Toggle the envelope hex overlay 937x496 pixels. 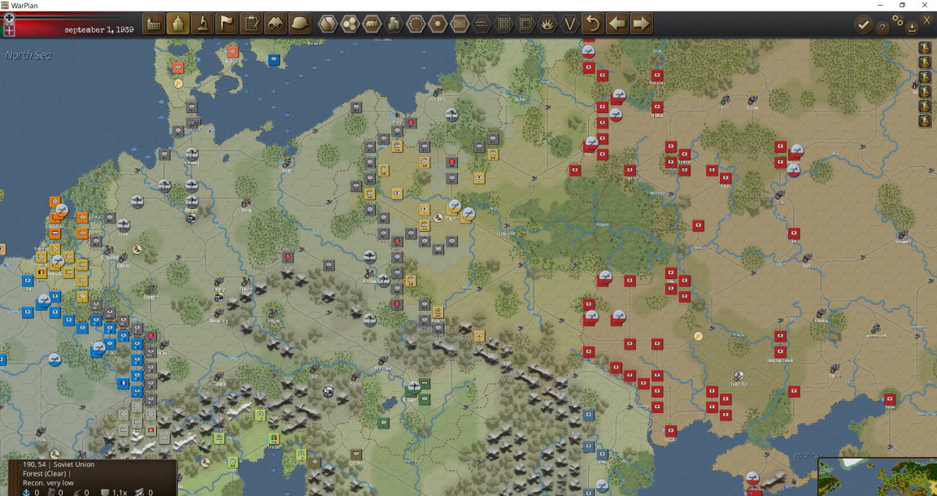point(460,24)
